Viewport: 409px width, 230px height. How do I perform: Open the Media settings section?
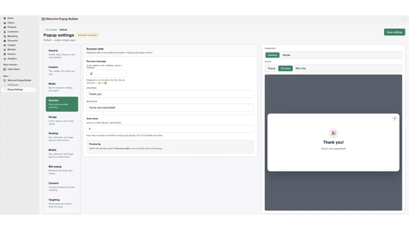click(62, 87)
